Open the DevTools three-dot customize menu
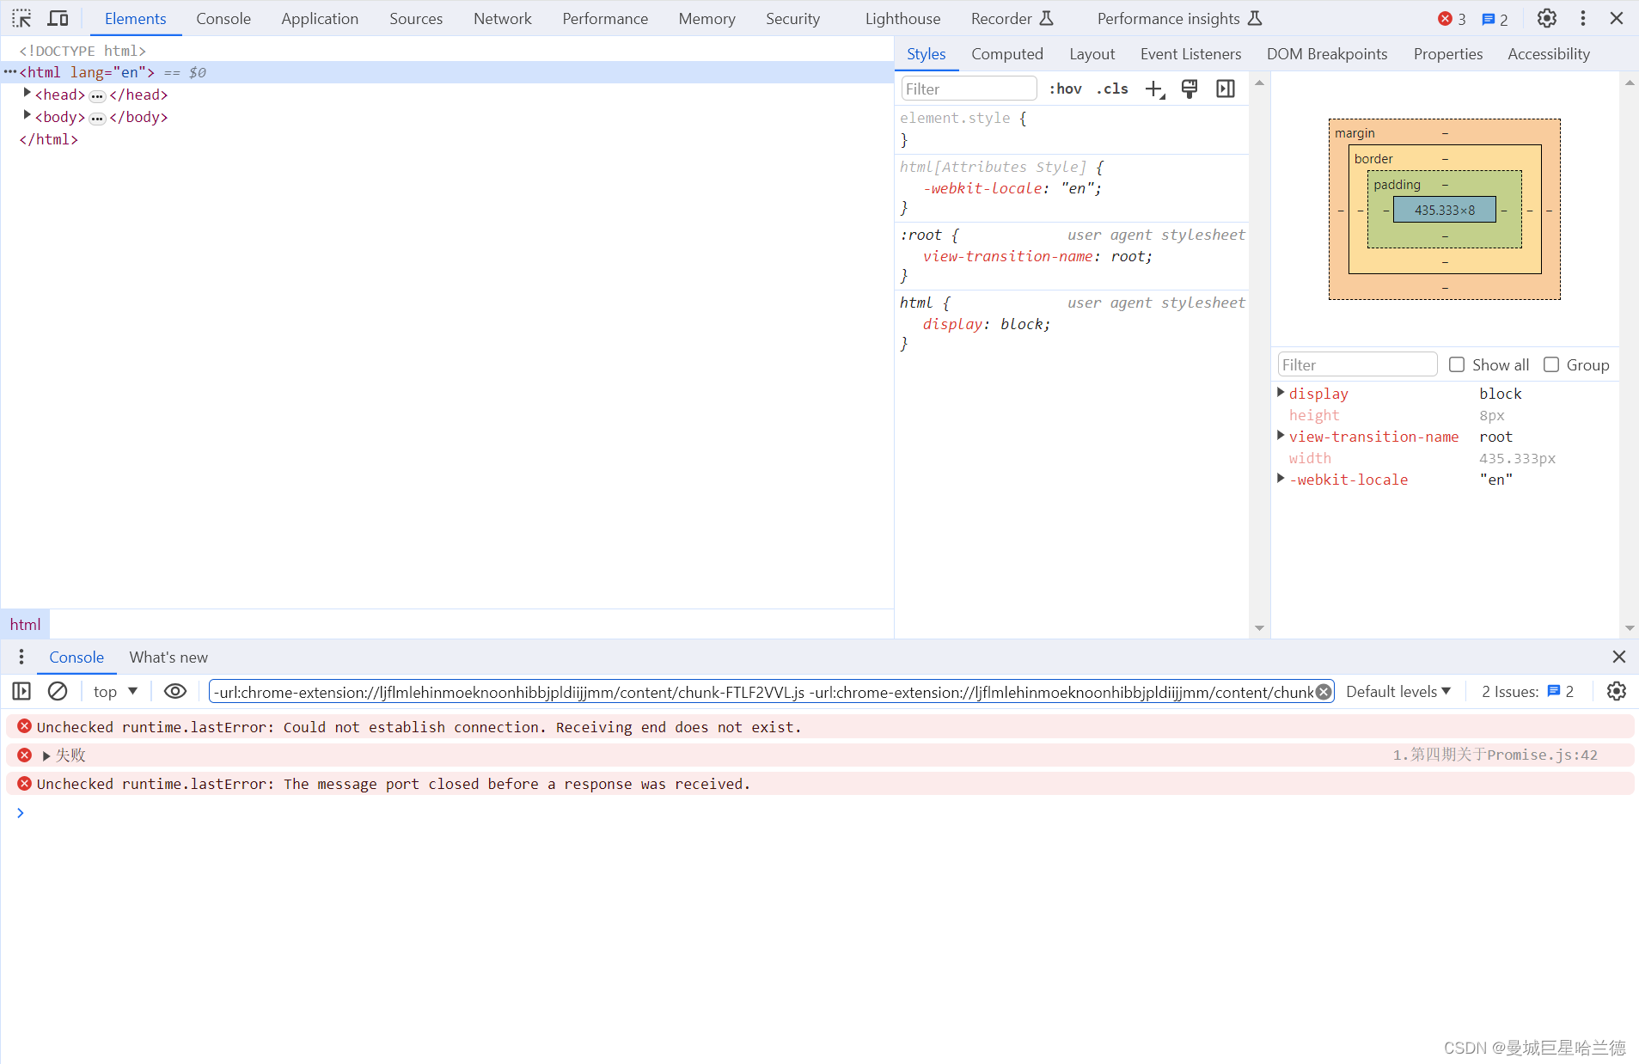Screen dimensions: 1639x1064 coord(1583,18)
